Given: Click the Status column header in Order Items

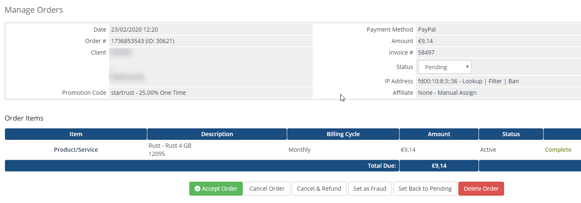Looking at the screenshot, I should [511, 134].
